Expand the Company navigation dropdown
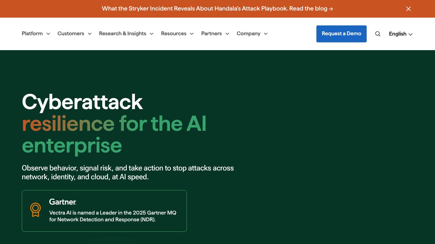435x244 pixels. (252, 34)
